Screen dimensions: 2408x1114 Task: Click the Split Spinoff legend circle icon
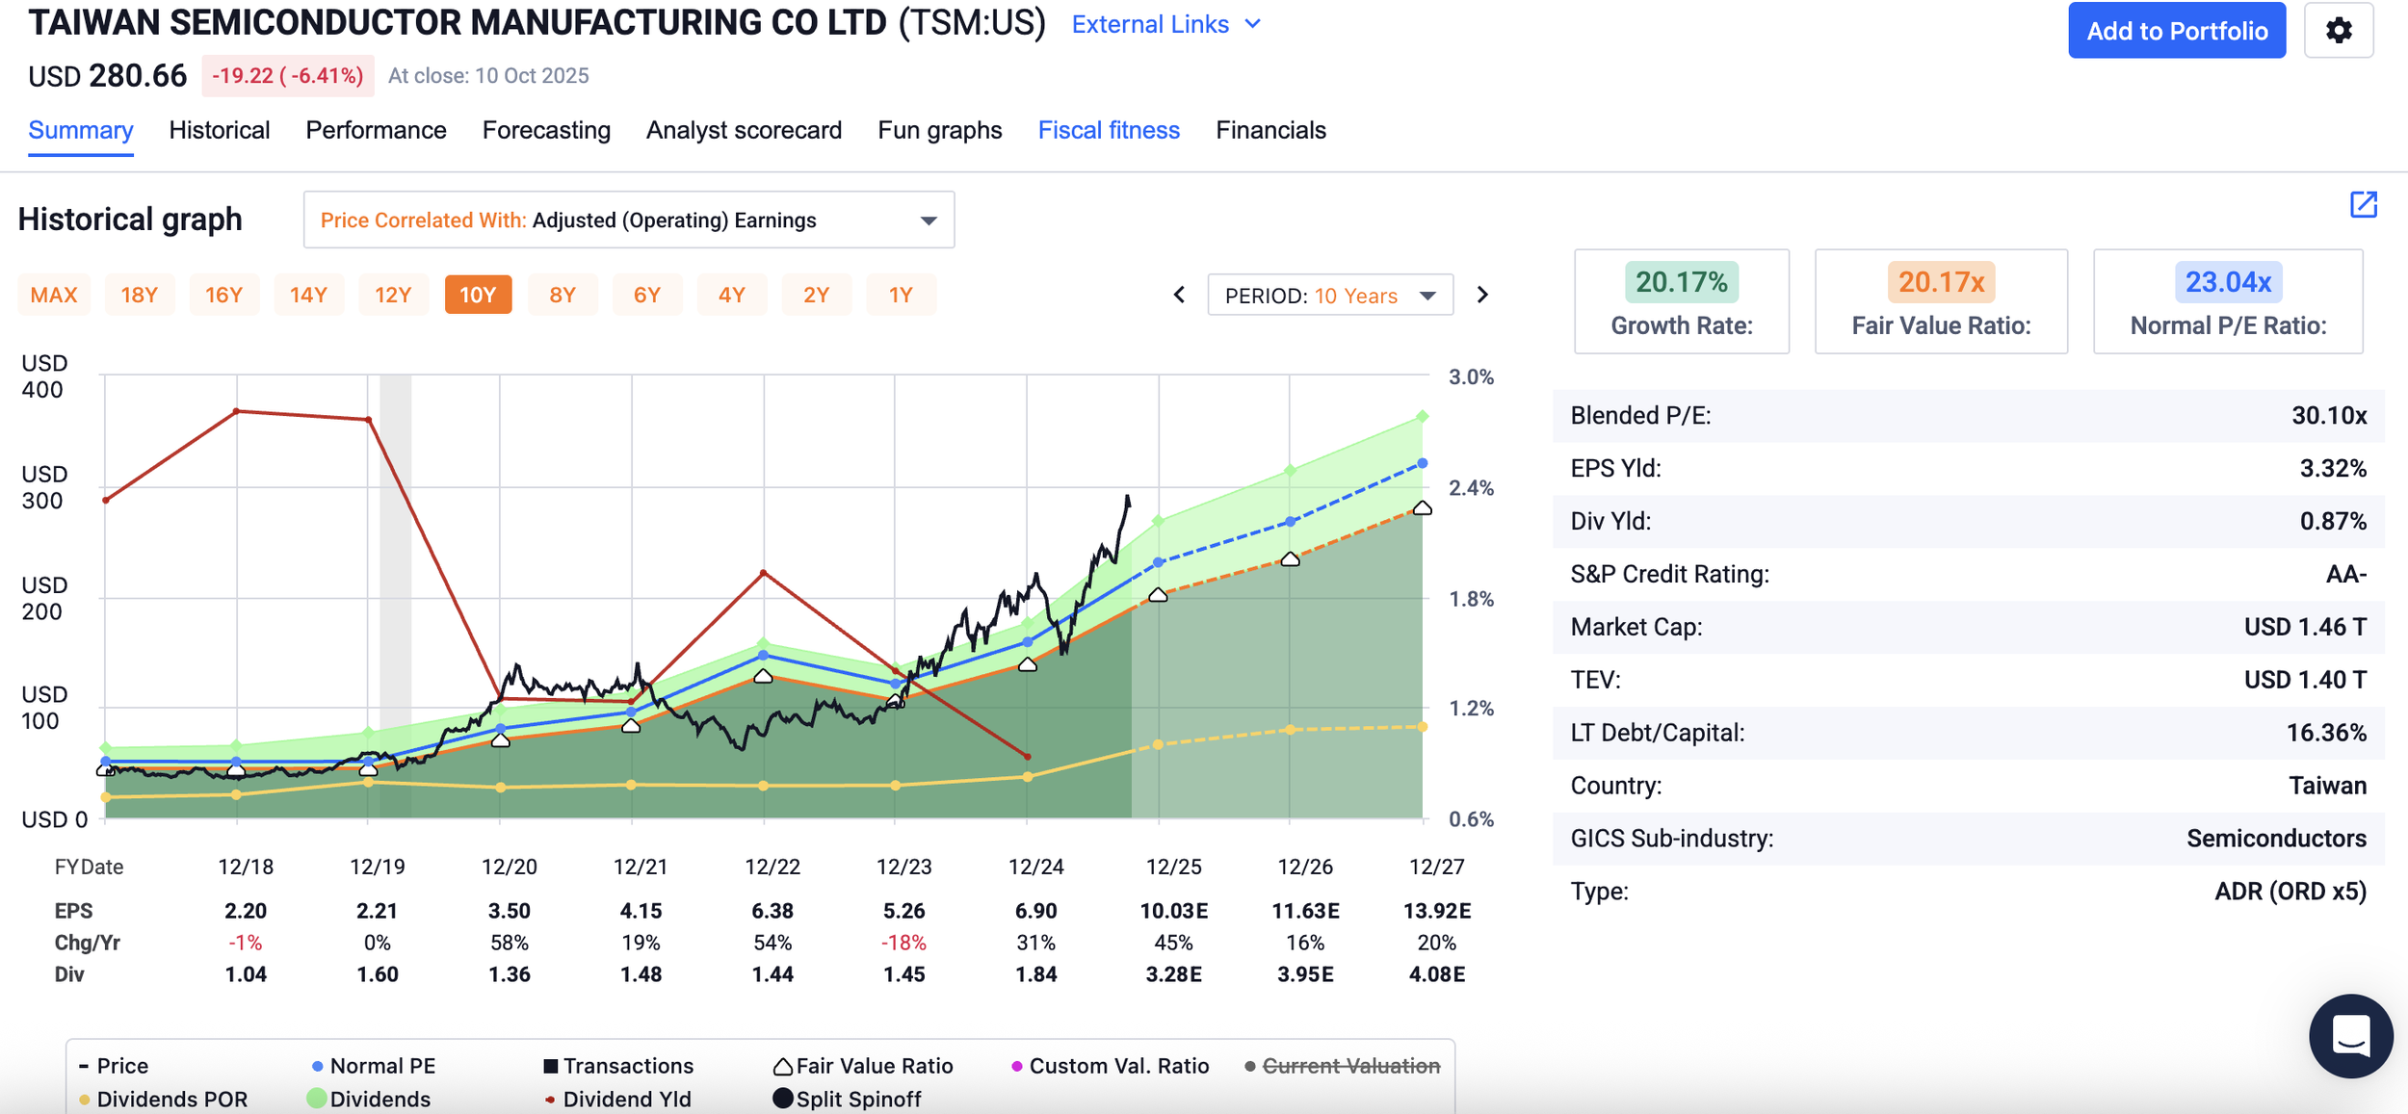pos(783,1099)
